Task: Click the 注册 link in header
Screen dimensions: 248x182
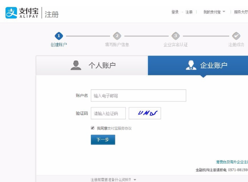Action: coord(189,12)
